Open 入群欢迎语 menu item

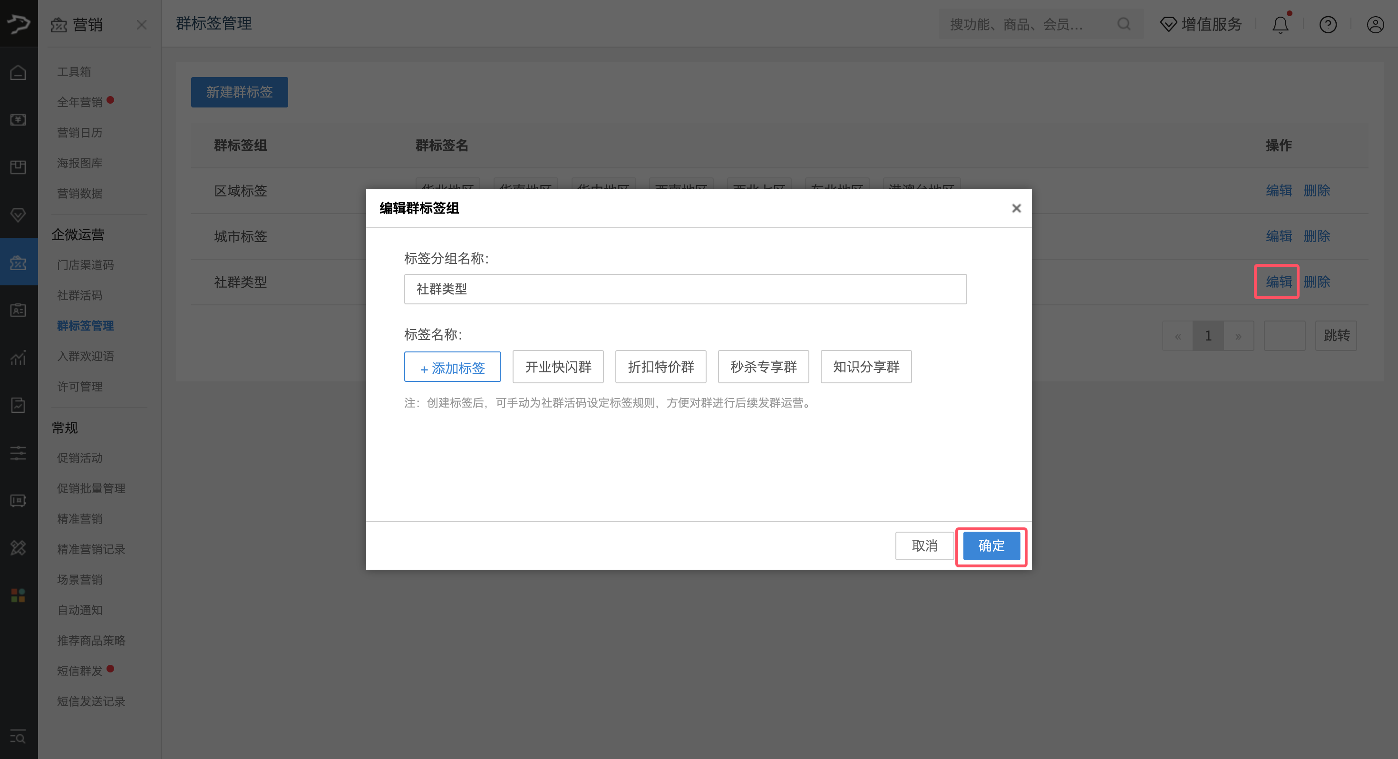pyautogui.click(x=85, y=356)
